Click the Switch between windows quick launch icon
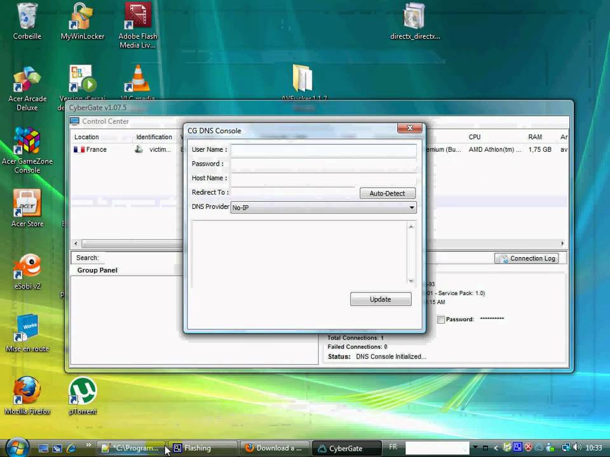Viewport: 610px width, 457px height. 57,448
